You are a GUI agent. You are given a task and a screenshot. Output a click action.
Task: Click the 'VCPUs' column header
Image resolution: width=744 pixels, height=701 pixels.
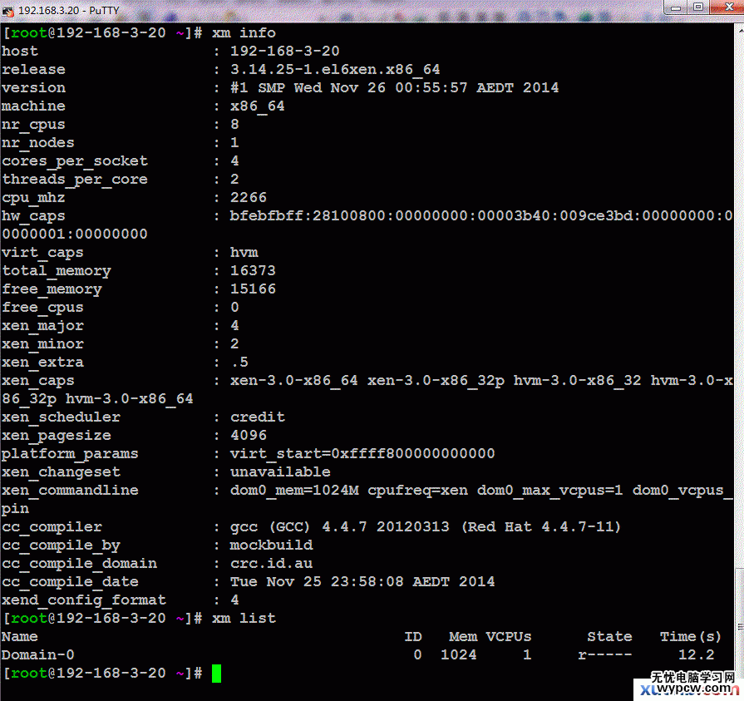click(x=509, y=636)
